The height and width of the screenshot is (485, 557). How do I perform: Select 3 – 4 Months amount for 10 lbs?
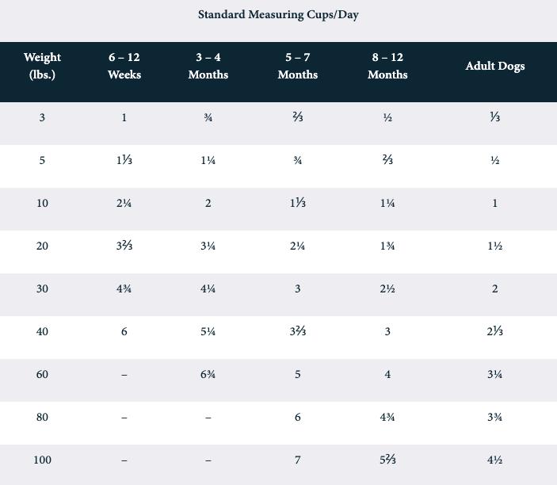[208, 203]
